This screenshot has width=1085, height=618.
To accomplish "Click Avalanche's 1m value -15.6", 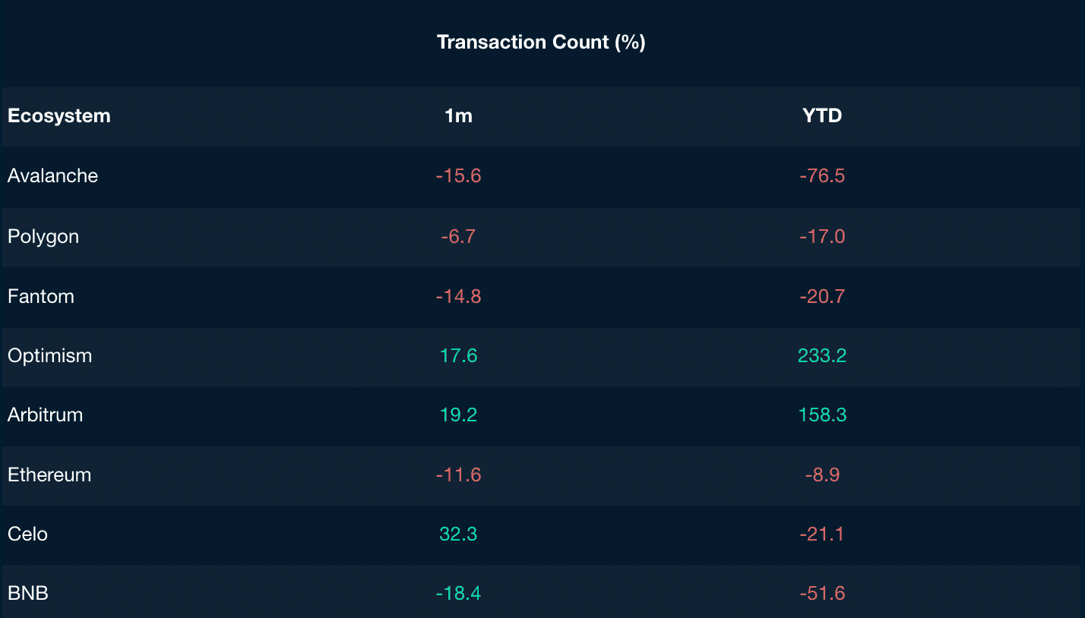I will pos(458,176).
